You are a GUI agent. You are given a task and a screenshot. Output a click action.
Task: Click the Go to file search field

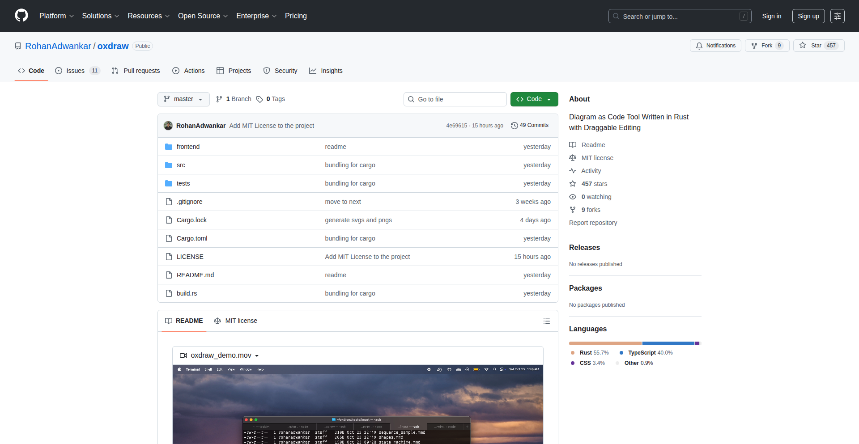tap(455, 99)
